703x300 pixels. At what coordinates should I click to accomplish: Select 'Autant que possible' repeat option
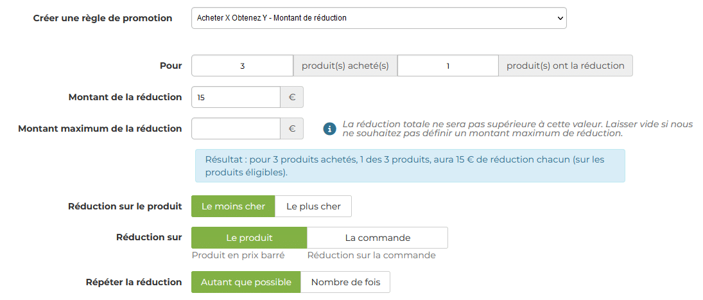pos(246,282)
